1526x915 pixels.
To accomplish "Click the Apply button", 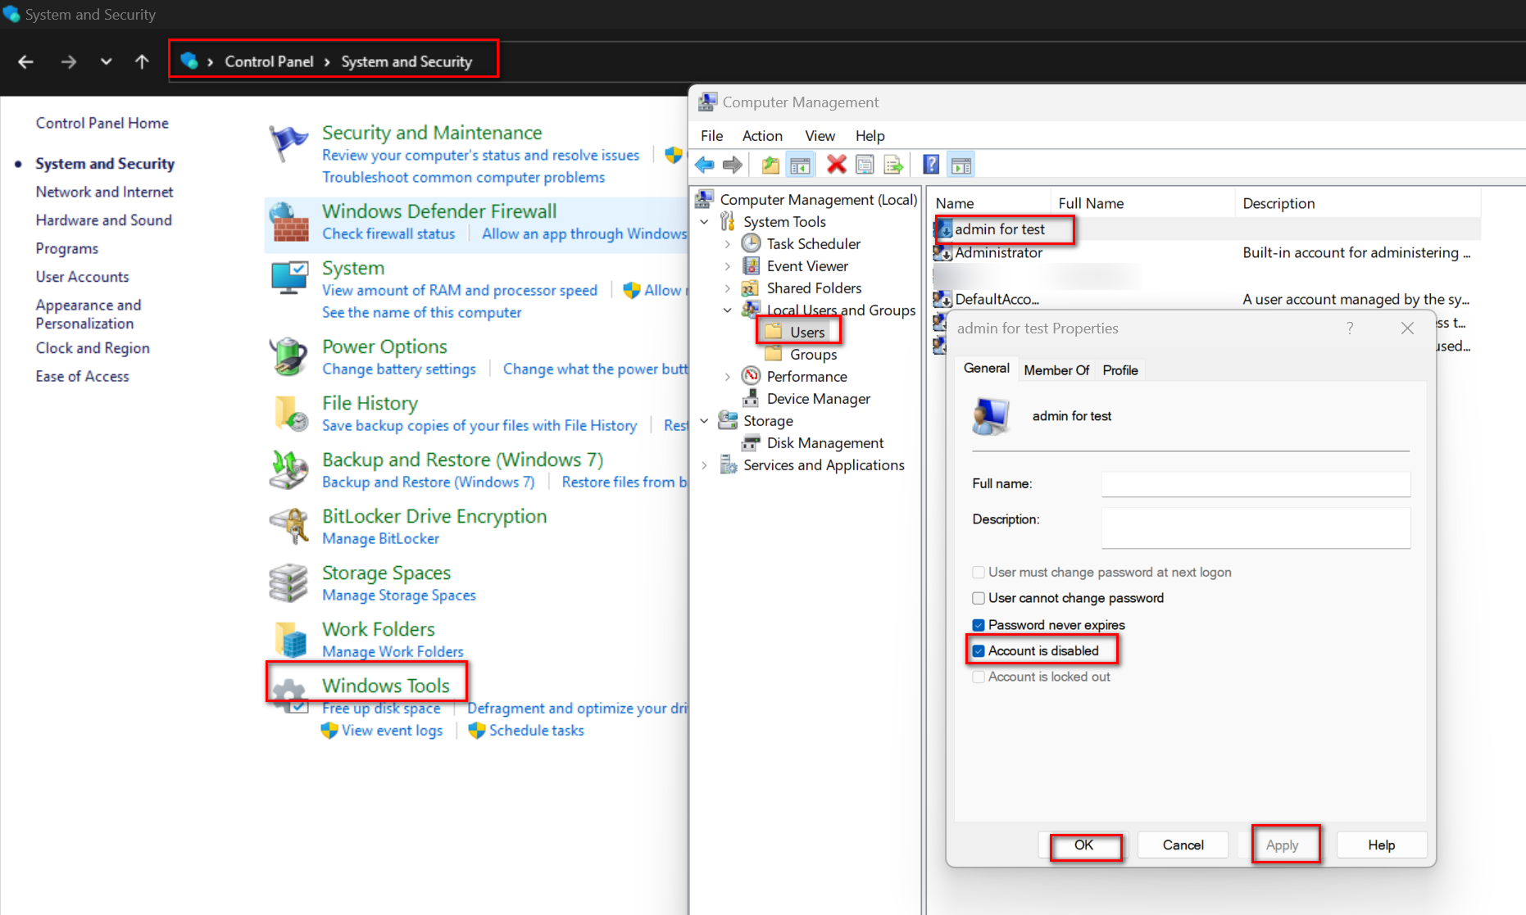I will click(1282, 845).
